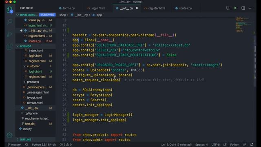Run the Python file with play icon
Viewport: 261px width, 147px height.
235,8
